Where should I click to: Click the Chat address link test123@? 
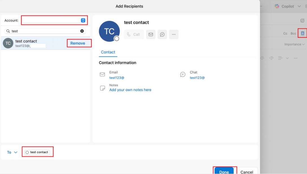coord(197,78)
